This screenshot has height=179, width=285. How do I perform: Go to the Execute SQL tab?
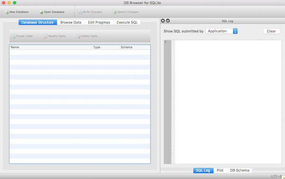[x=127, y=22]
